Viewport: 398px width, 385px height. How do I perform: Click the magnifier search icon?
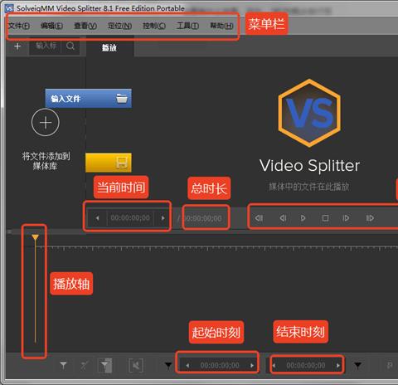[x=70, y=46]
